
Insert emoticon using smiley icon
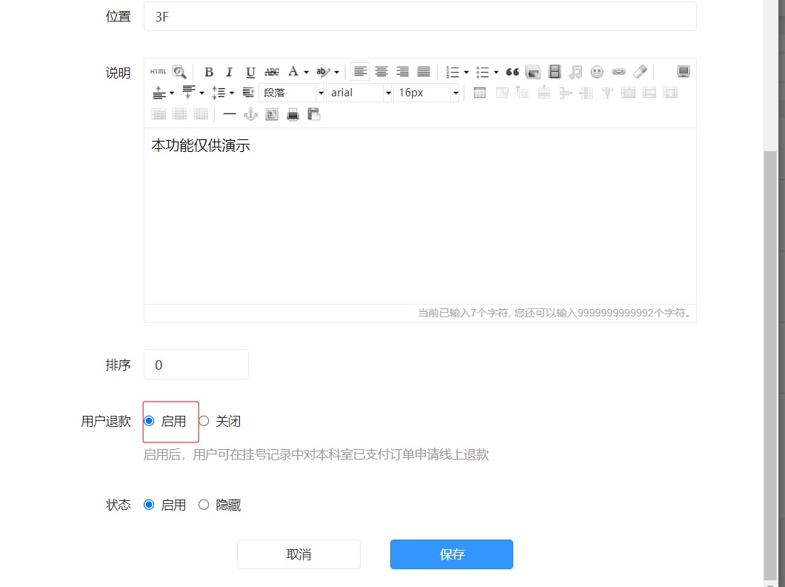[x=597, y=72]
